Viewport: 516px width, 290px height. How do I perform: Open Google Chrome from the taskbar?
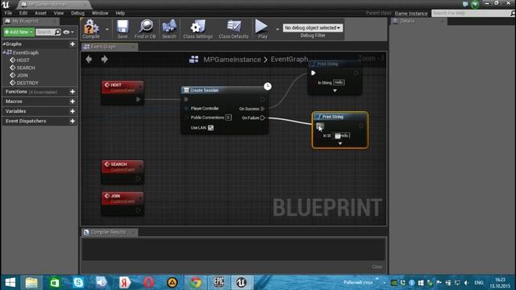pos(195,283)
